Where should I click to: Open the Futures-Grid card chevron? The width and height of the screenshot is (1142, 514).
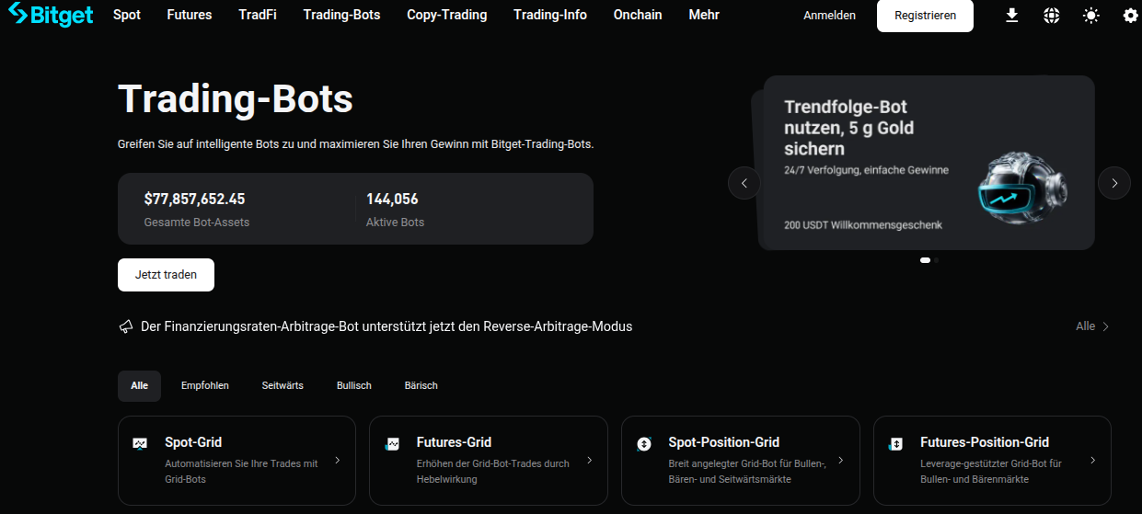pos(590,460)
